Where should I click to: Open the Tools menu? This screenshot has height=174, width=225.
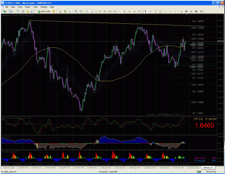click(x=35, y=7)
